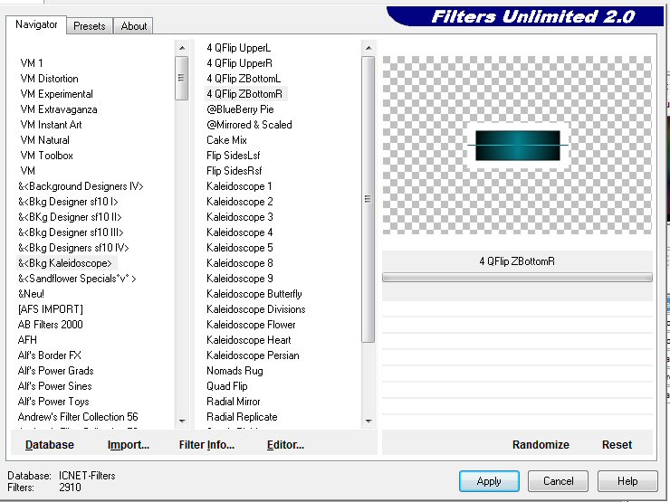Open the Database menu button
Image resolution: width=670 pixels, height=502 pixels.
pyautogui.click(x=50, y=444)
